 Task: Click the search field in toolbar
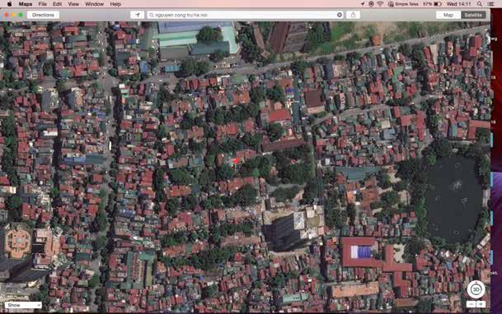tap(245, 15)
